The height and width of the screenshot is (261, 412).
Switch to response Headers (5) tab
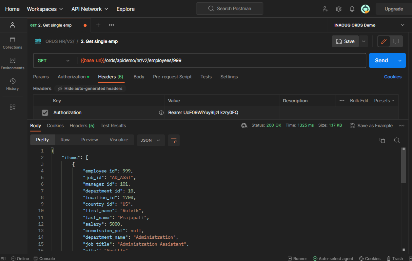tap(82, 126)
